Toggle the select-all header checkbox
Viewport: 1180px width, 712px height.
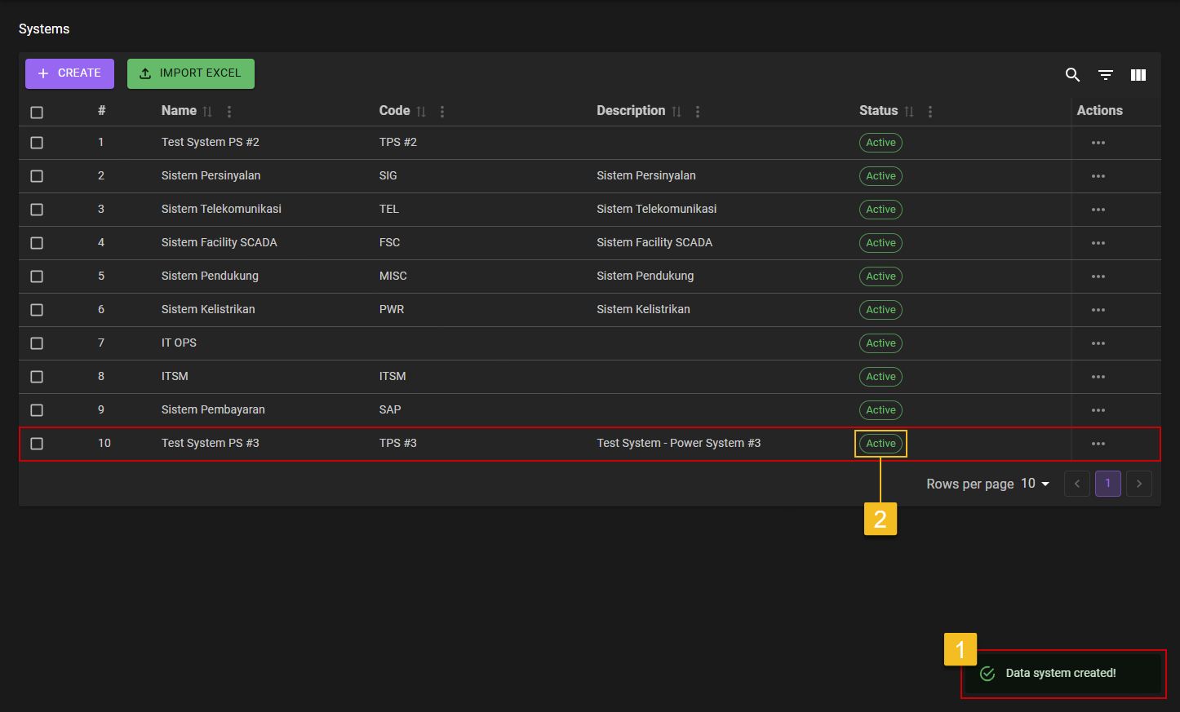37,113
